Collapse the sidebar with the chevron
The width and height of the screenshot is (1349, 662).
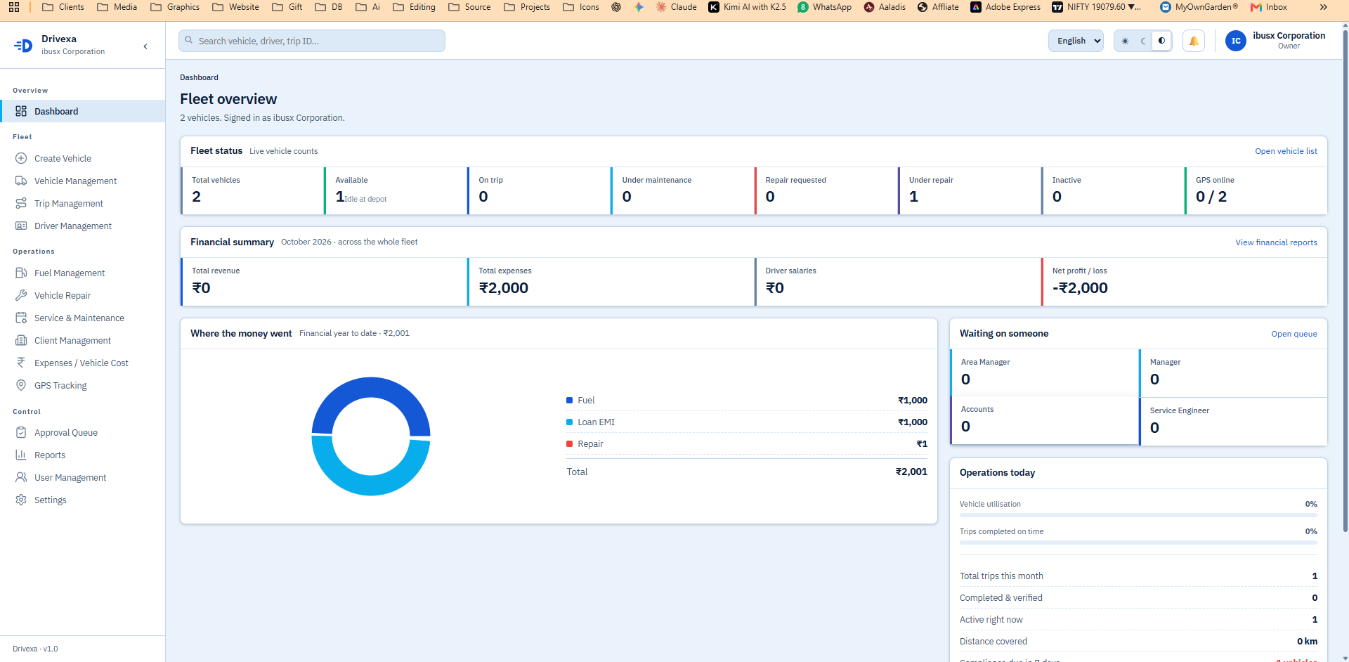tap(145, 46)
